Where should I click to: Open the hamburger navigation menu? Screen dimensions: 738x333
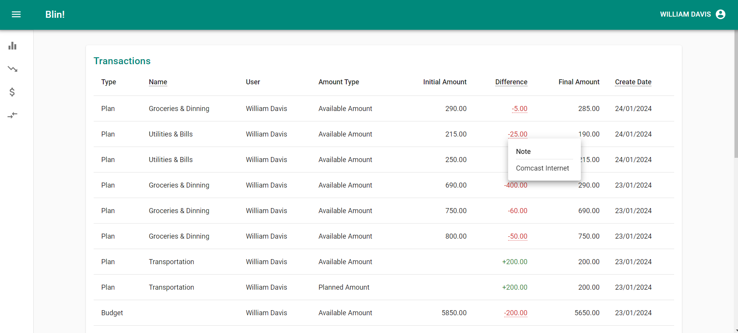pyautogui.click(x=16, y=14)
